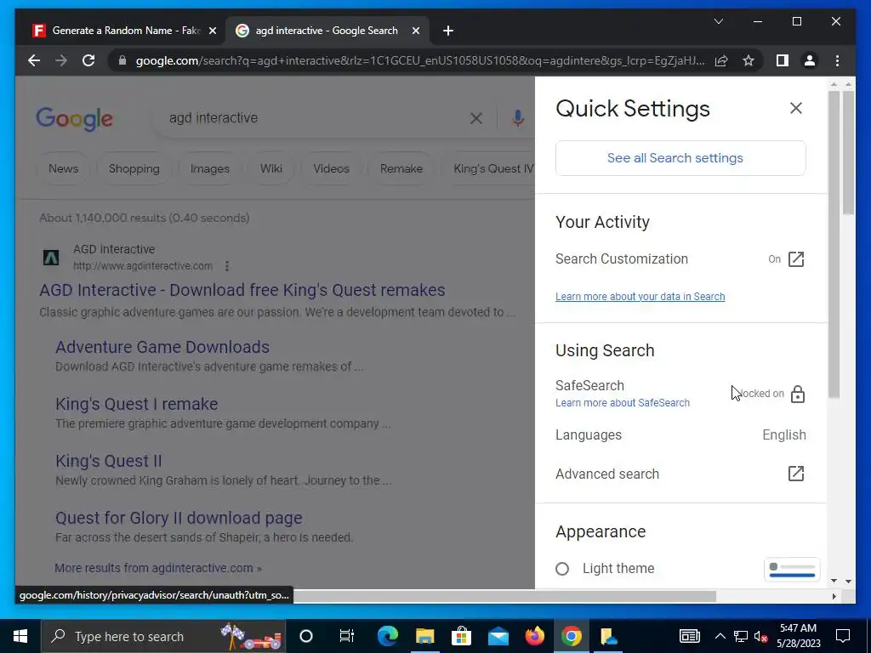
Task: Open King's Quest II link
Action: tap(108, 461)
